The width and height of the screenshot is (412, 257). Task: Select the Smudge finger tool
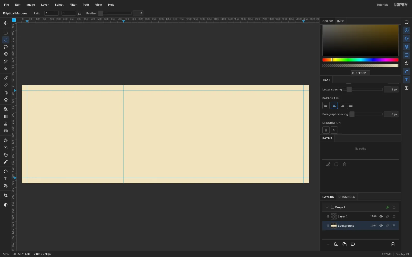click(5, 155)
